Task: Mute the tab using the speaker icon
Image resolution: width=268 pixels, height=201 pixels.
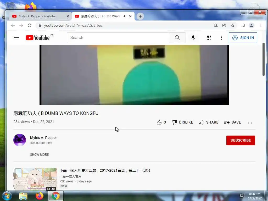Action: tap(125, 16)
